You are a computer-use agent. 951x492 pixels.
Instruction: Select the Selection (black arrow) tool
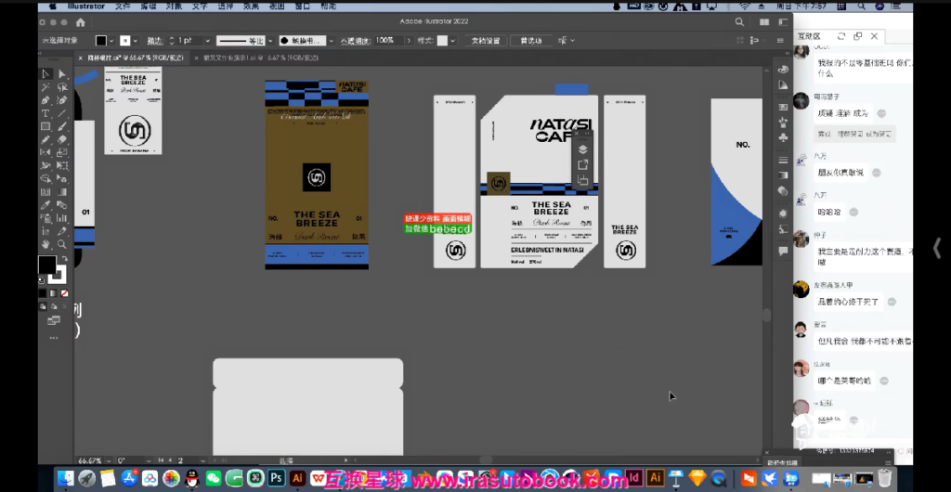tap(46, 74)
